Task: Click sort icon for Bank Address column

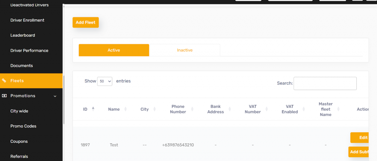Action: [x=230, y=109]
